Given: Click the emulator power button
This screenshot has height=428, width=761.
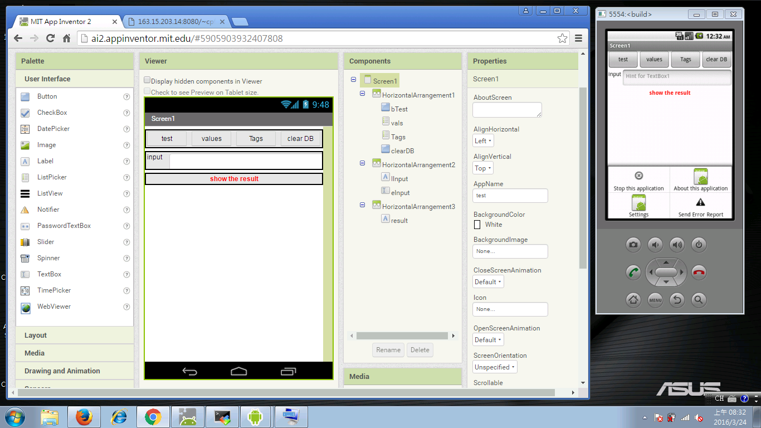Looking at the screenshot, I should pyautogui.click(x=699, y=244).
